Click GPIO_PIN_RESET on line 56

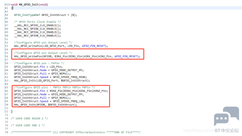[x=126, y=56]
